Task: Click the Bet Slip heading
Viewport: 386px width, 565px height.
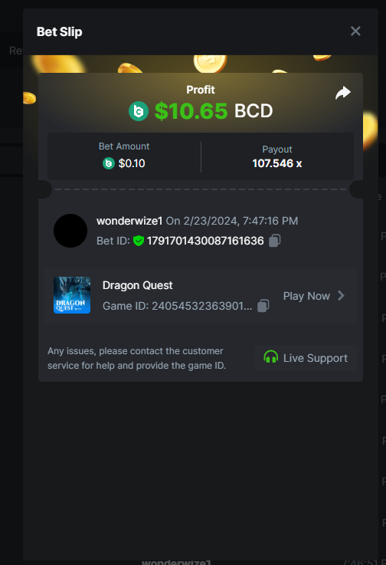Action: pyautogui.click(x=60, y=31)
